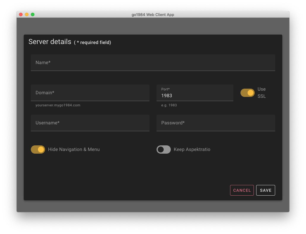Screen dimensions: 306x234
Task: Click the 'Hide Navigation & Menu' label
Action: click(x=74, y=149)
